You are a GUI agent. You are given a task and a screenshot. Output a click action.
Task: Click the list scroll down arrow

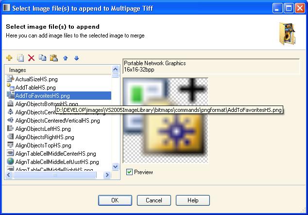click(115, 167)
